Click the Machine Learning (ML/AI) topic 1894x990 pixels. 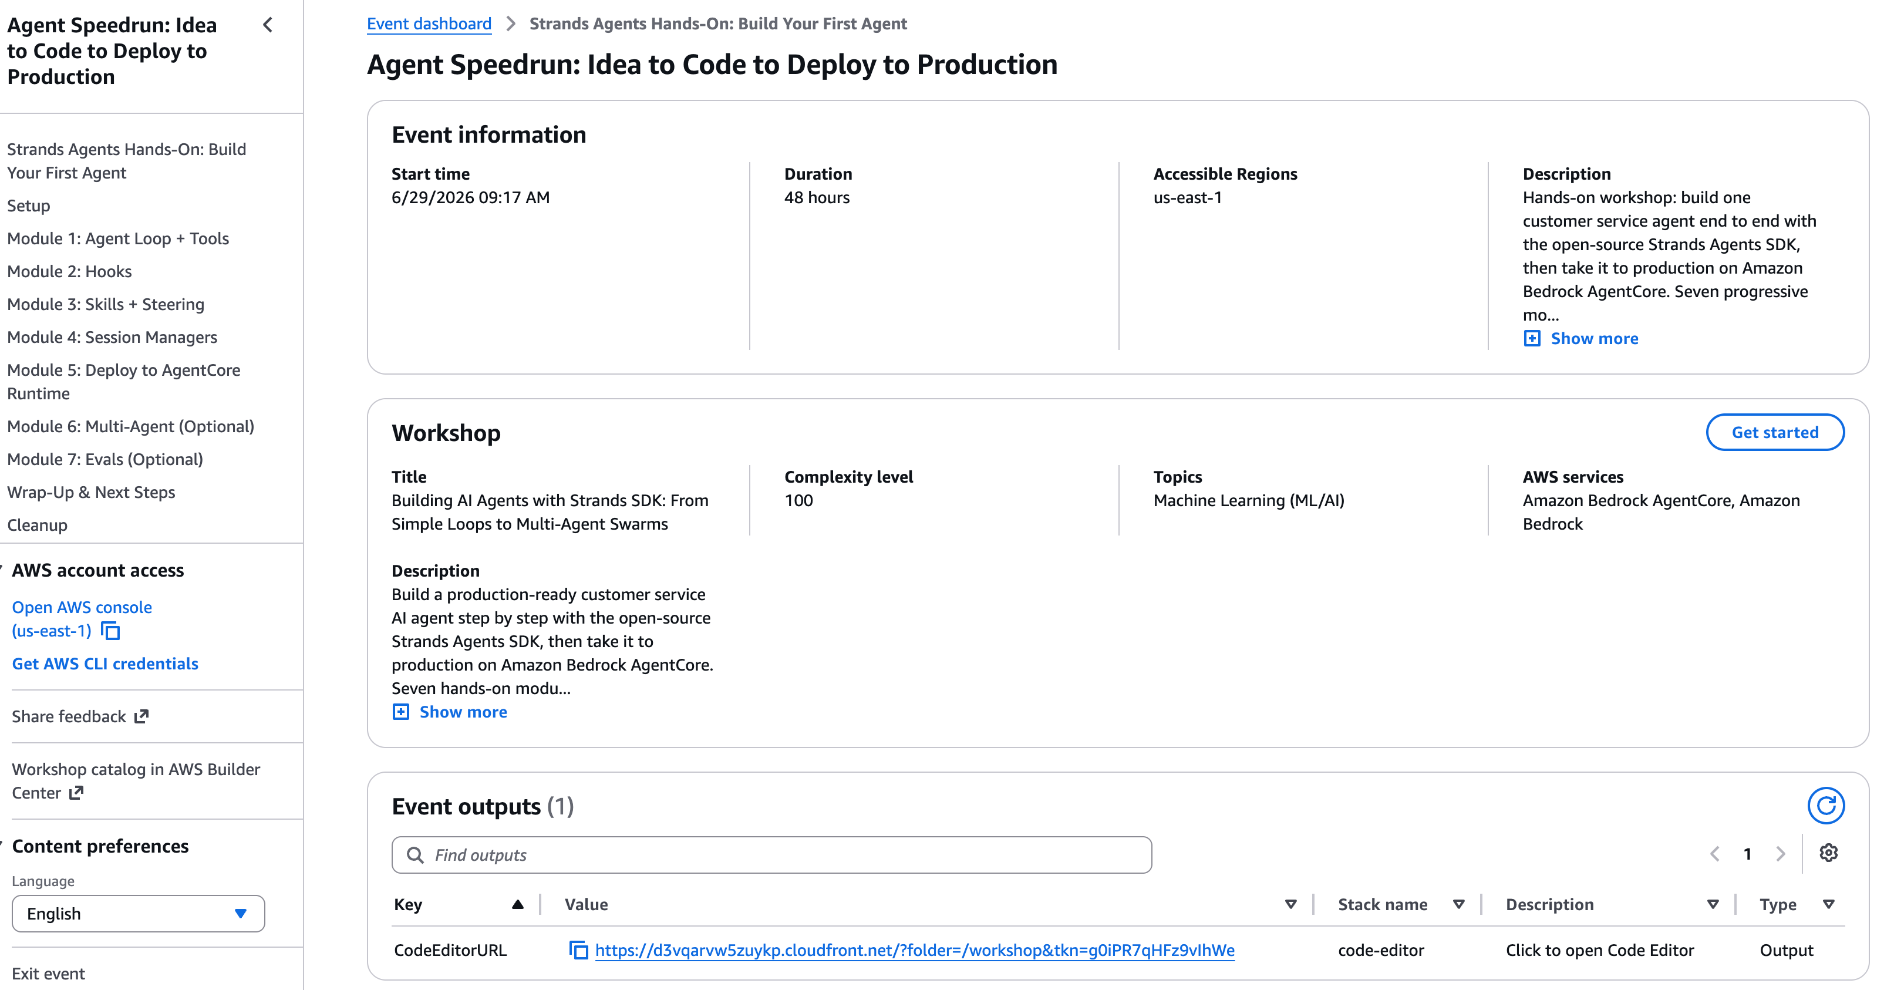point(1248,500)
